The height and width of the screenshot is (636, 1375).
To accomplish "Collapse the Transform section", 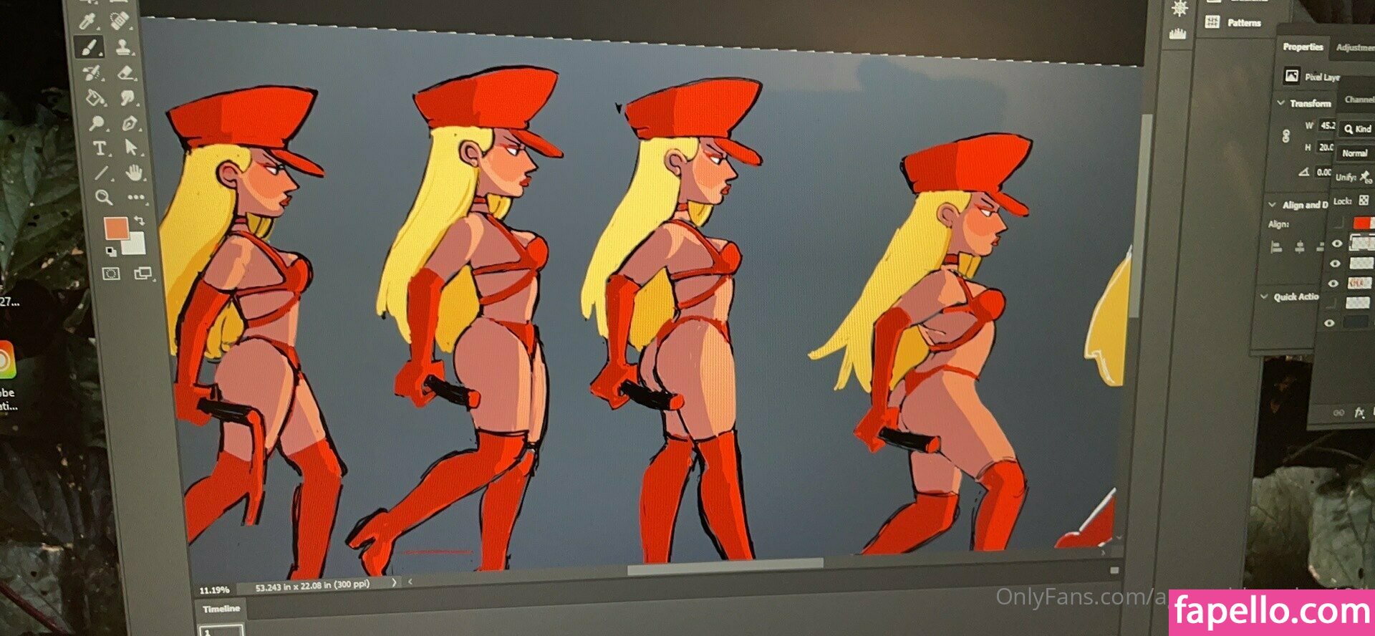I will point(1280,103).
